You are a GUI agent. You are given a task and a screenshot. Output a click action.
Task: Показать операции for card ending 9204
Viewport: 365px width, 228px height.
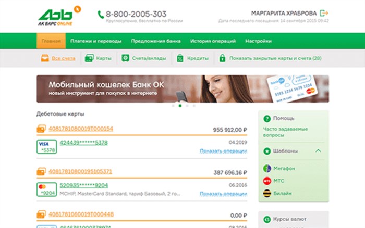pos(223,194)
